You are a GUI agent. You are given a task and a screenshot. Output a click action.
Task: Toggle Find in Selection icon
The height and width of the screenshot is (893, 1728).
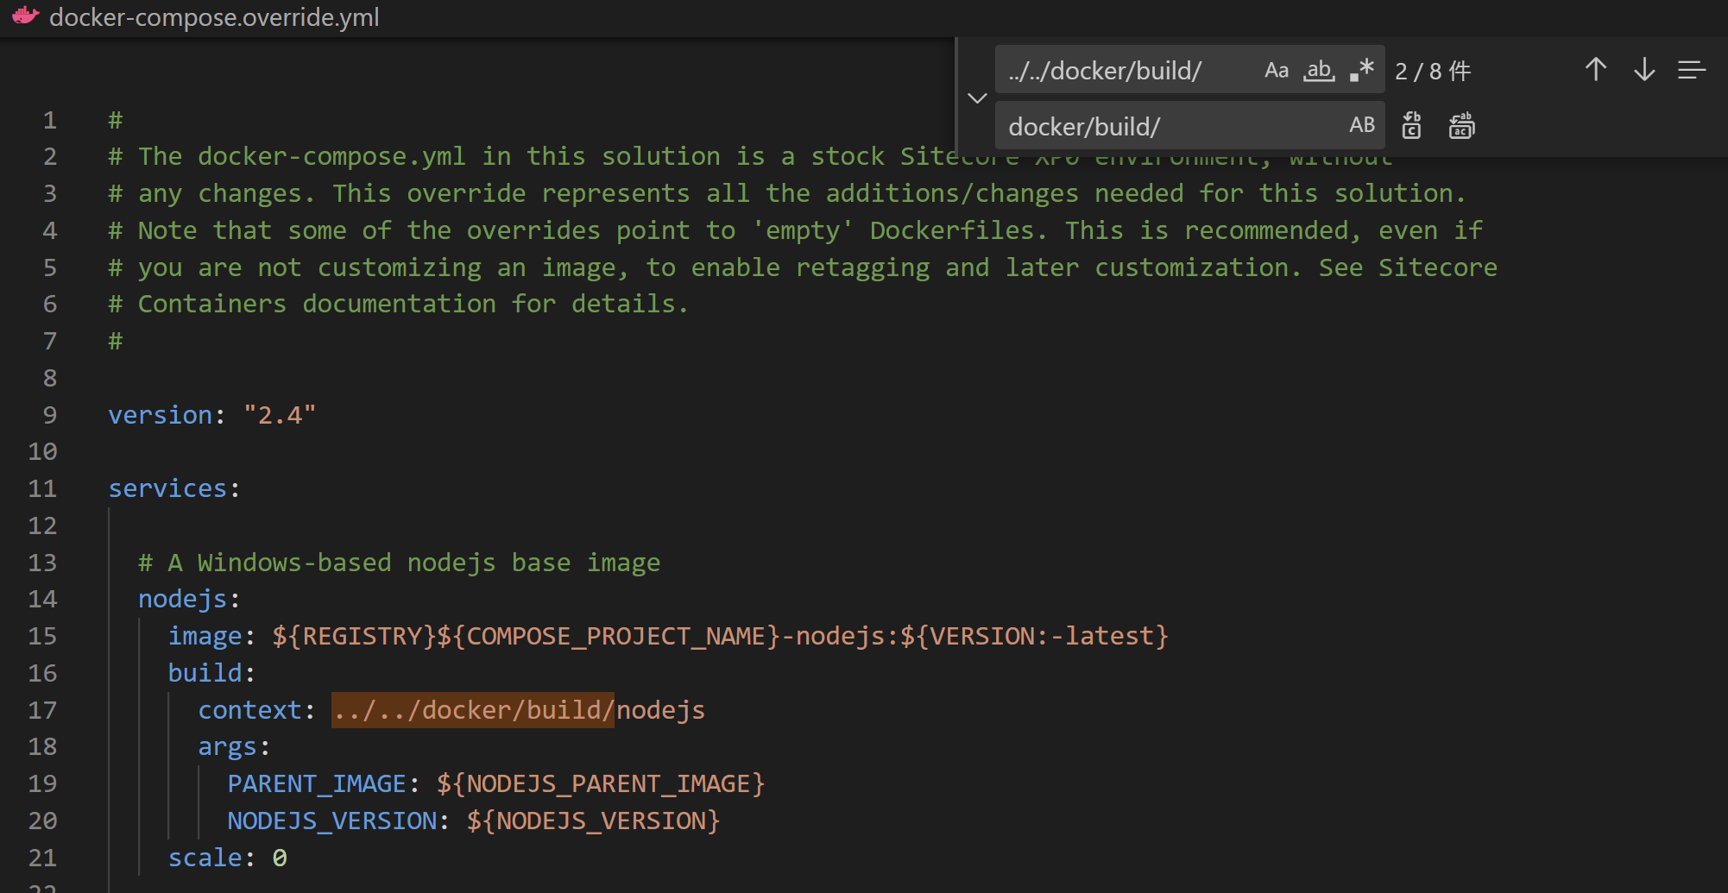click(1692, 70)
